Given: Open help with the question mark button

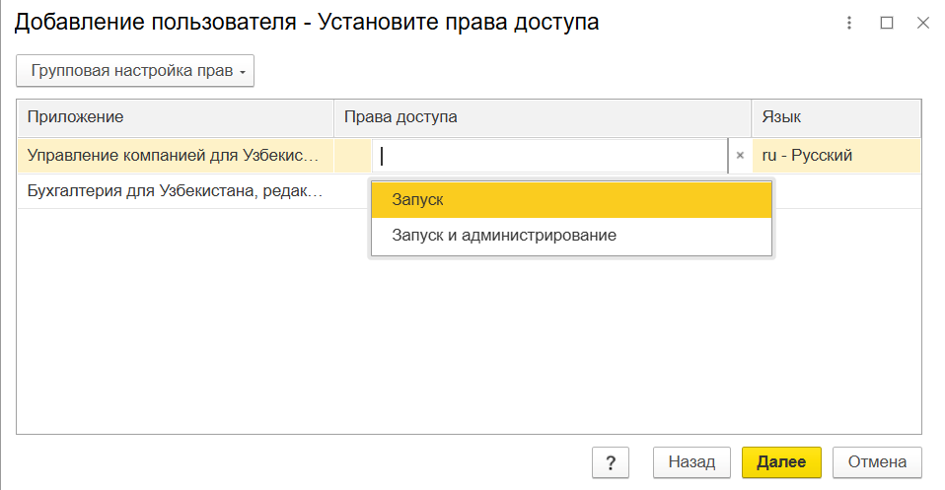Looking at the screenshot, I should tap(611, 461).
